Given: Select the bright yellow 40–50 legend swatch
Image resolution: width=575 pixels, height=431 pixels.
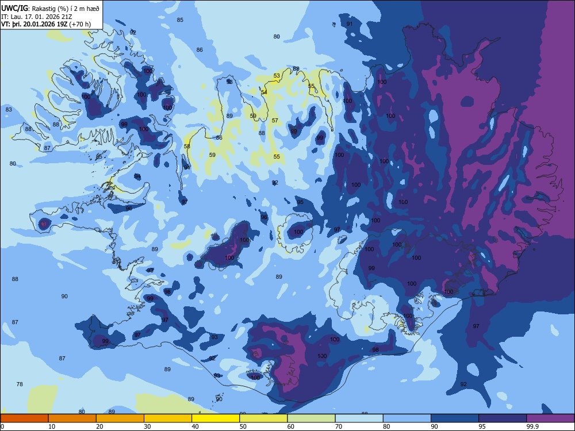Looking at the screenshot, I should click(216, 418).
